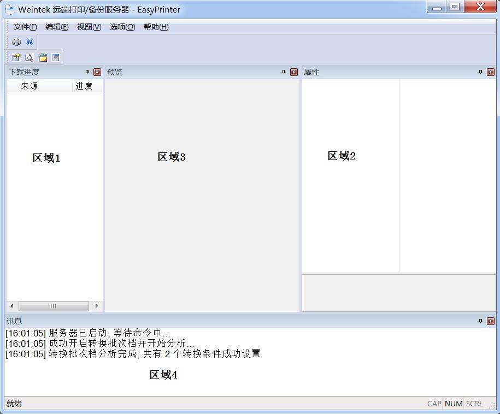Viewport: 500px width, 414px height.
Task: Minimize the EasyPrinter window
Action: (x=437, y=7)
